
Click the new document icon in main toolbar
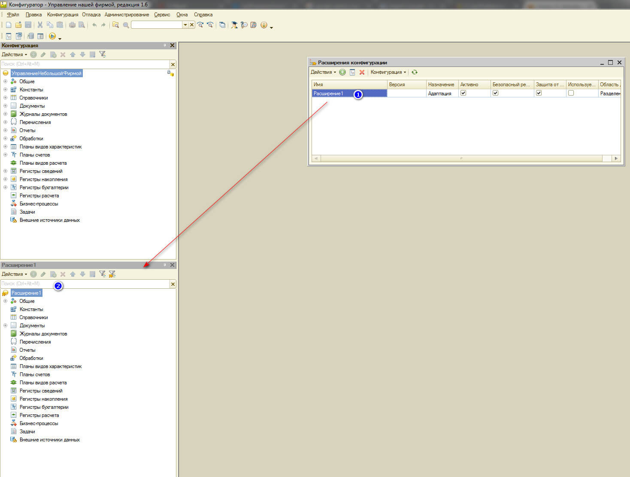[x=9, y=25]
